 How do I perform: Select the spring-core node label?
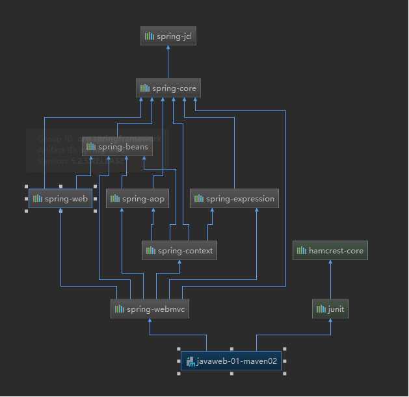[174, 88]
